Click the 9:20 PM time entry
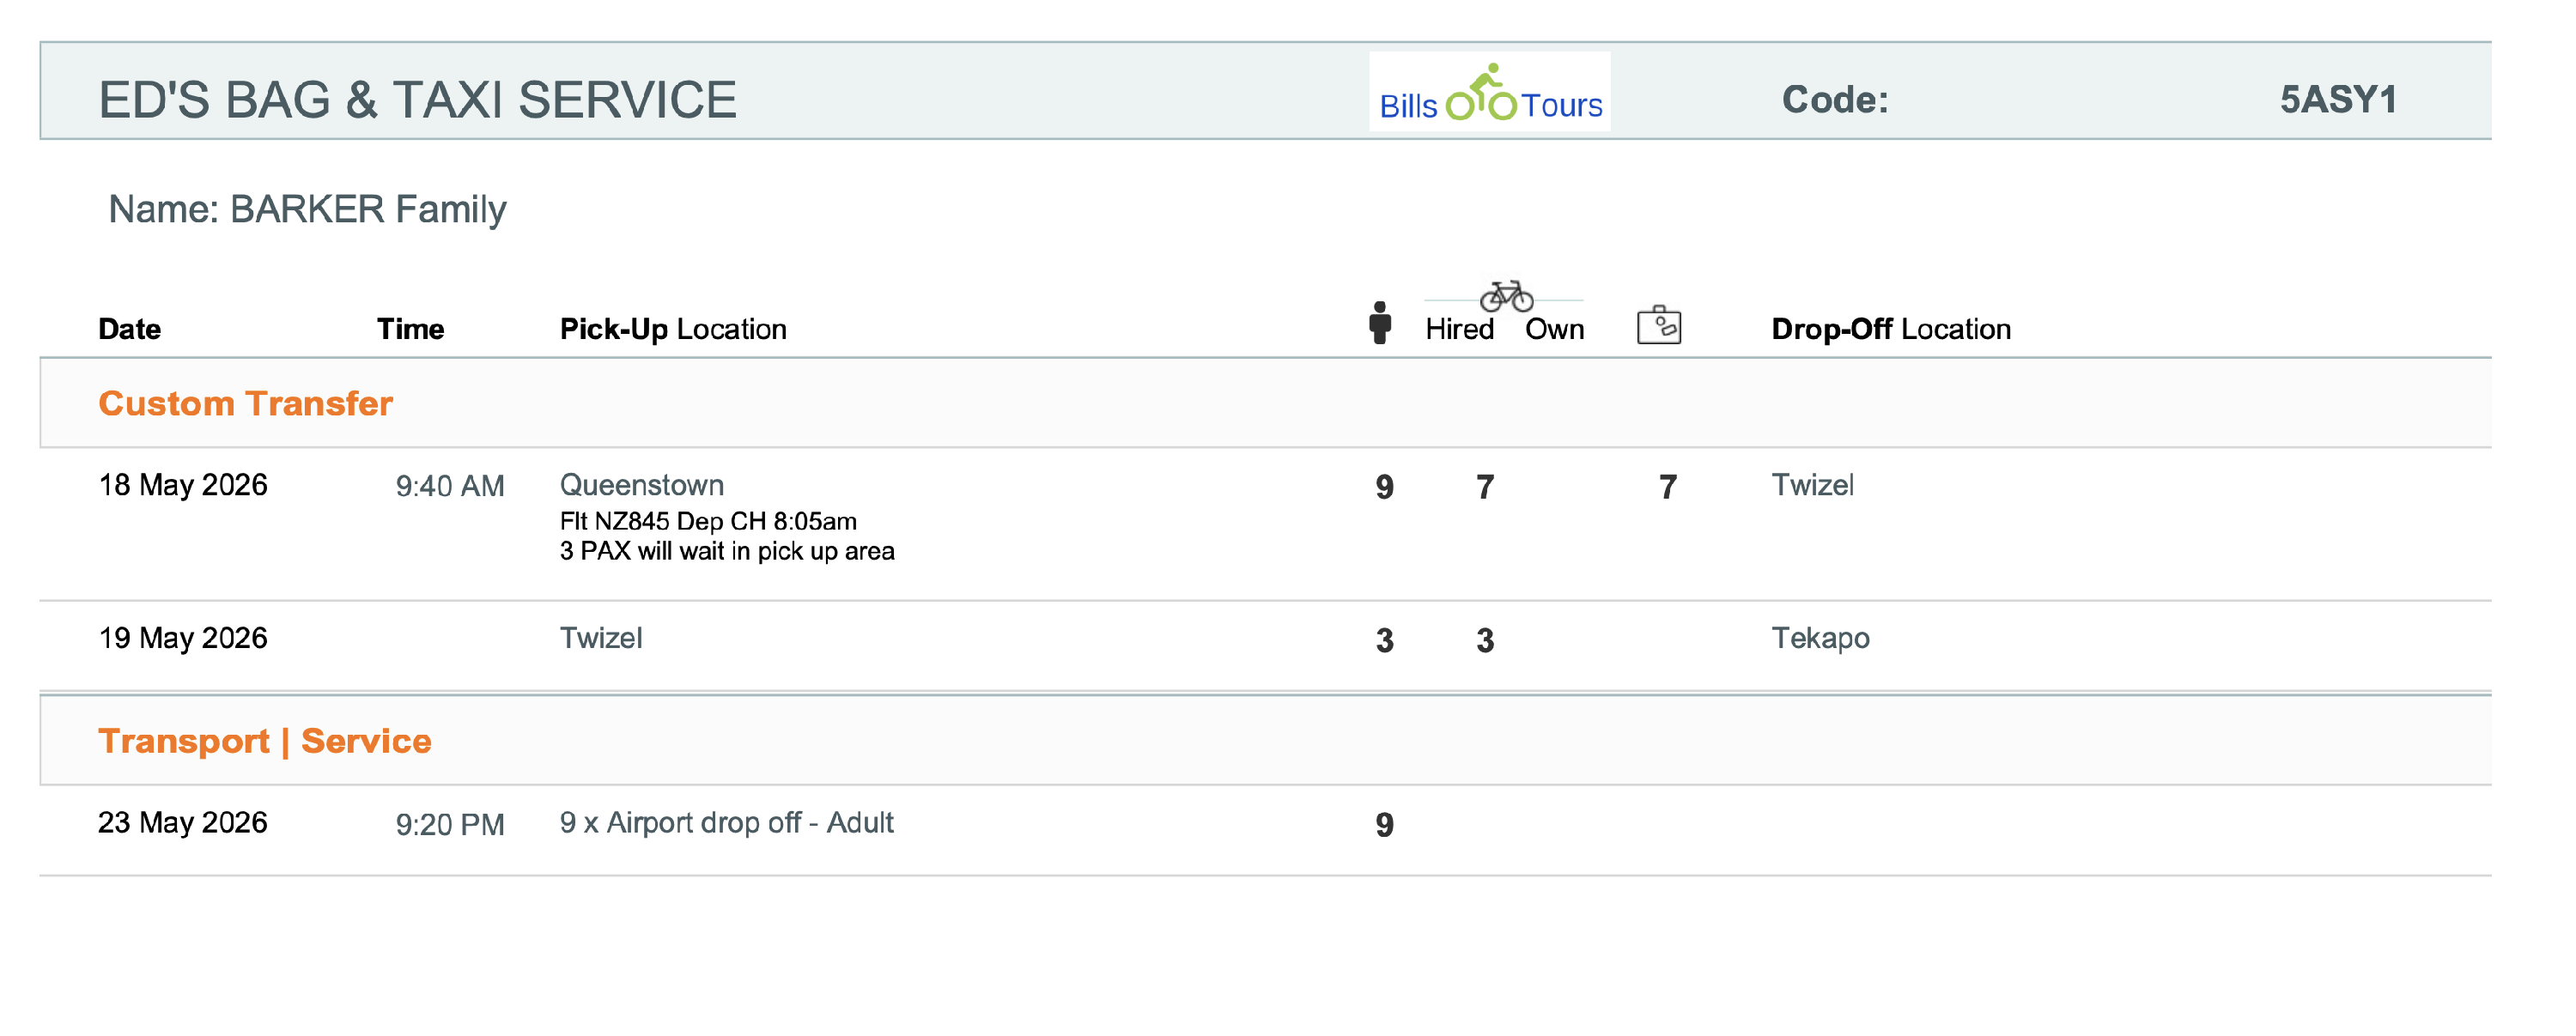The width and height of the screenshot is (2576, 1036). (x=450, y=825)
